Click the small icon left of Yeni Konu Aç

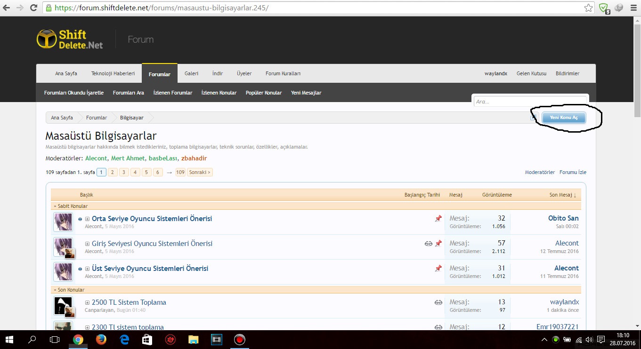point(534,118)
